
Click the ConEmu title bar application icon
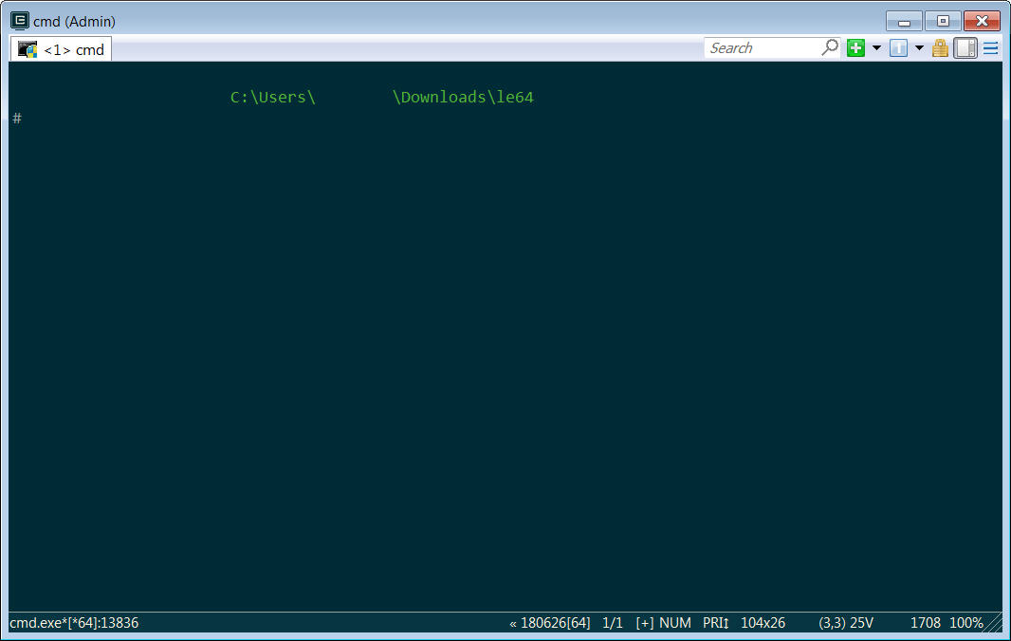(x=19, y=21)
